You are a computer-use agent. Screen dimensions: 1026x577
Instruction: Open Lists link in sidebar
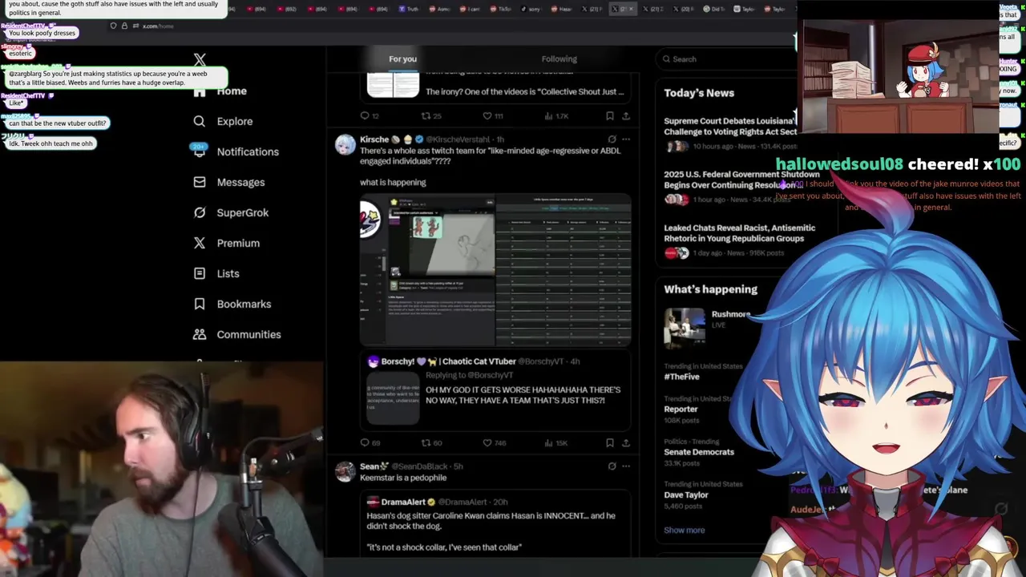pyautogui.click(x=228, y=274)
